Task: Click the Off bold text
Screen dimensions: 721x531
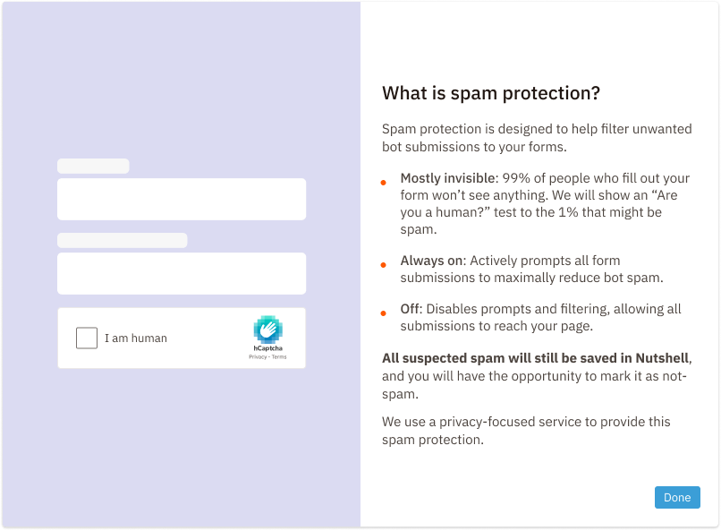Action: pos(411,308)
